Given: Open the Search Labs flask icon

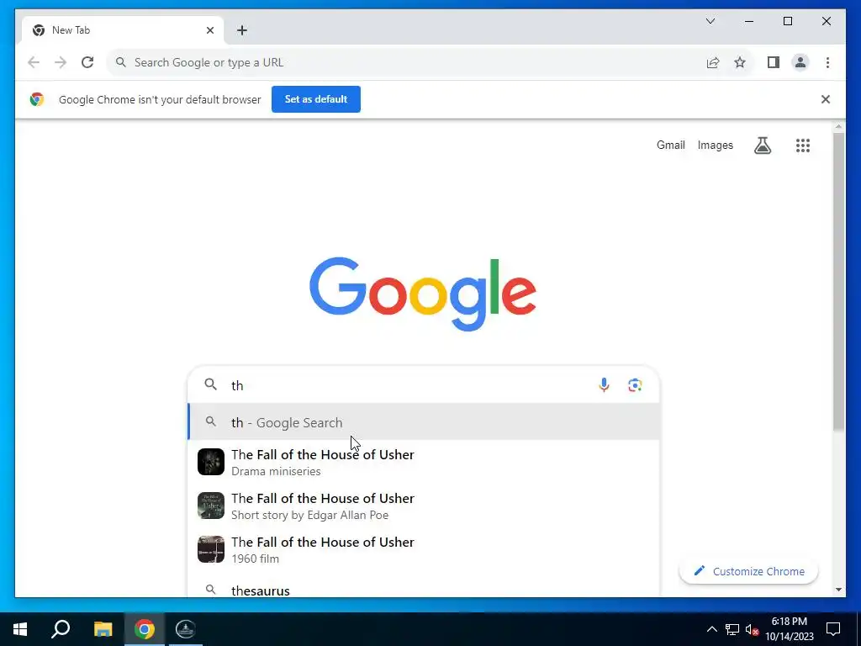Looking at the screenshot, I should [x=762, y=146].
